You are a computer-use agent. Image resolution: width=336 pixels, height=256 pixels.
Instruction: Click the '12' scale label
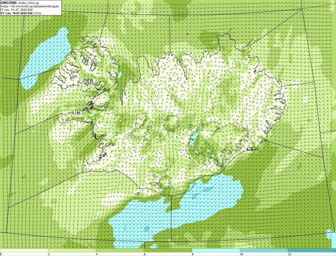point(289,254)
